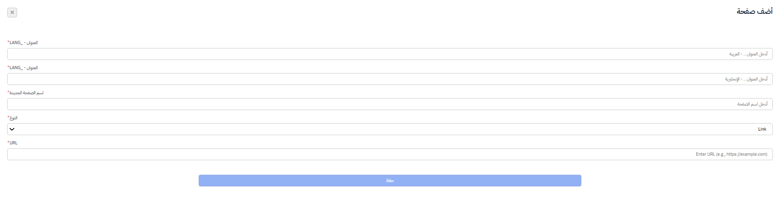The height and width of the screenshot is (201, 780).
Task: Click the النوع field label
Action: (13, 118)
